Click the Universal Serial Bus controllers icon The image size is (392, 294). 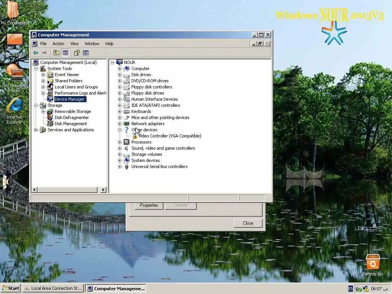[x=127, y=167]
